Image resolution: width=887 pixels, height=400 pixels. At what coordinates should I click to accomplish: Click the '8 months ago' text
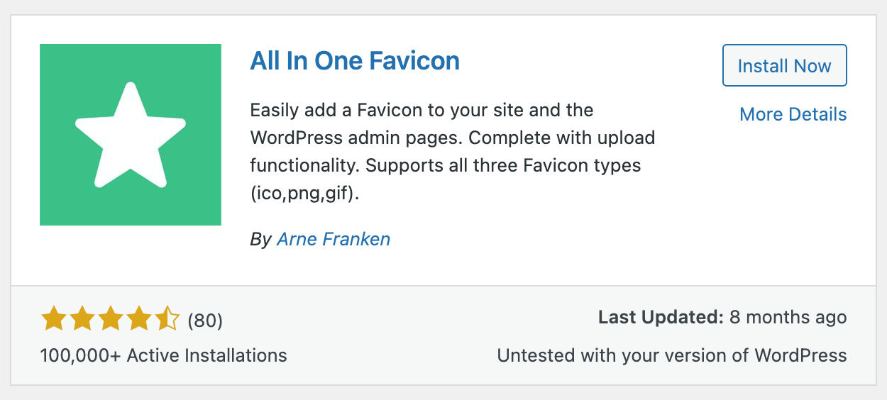[788, 317]
